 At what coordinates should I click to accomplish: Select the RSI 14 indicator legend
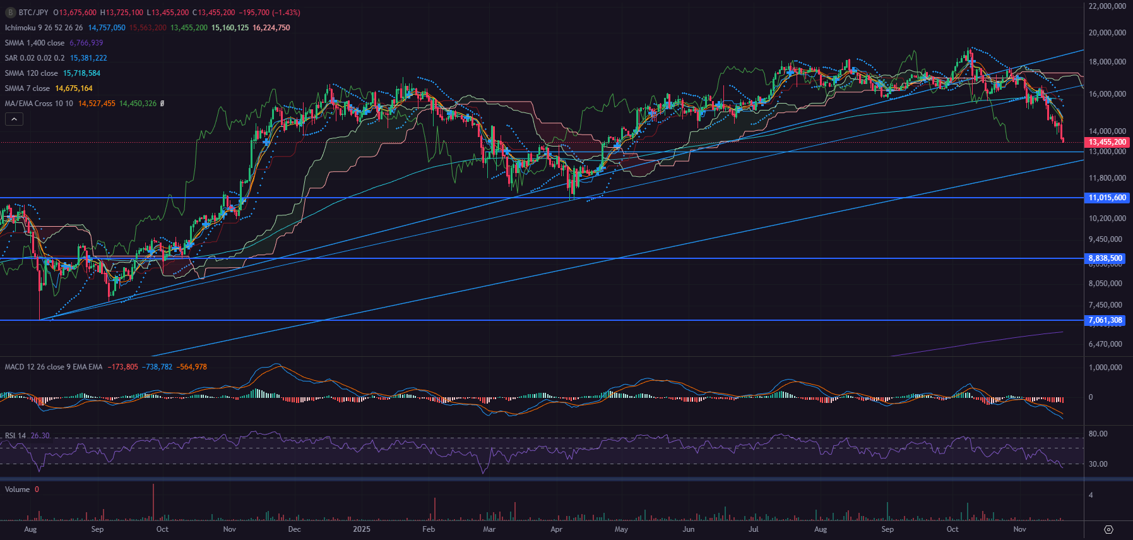click(15, 436)
